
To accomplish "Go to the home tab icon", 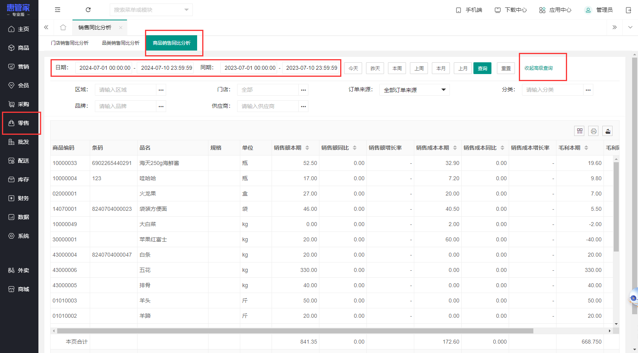I will point(63,27).
